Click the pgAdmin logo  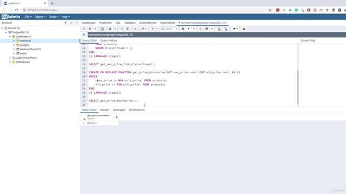[x=11, y=17]
